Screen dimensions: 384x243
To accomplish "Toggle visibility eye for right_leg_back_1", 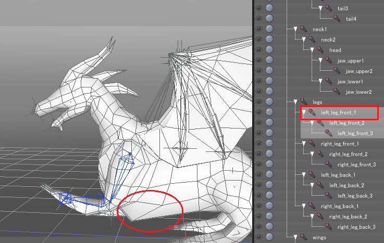I will [x=259, y=206].
